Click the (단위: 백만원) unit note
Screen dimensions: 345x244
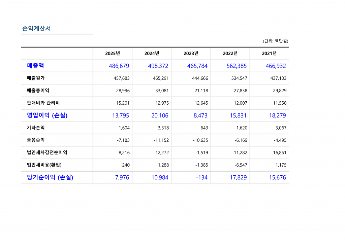pos(275,41)
